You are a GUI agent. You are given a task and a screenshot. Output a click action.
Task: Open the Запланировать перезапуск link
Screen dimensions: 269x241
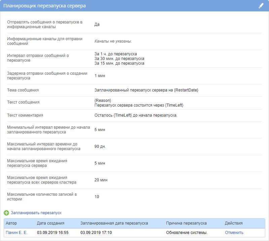36,213
